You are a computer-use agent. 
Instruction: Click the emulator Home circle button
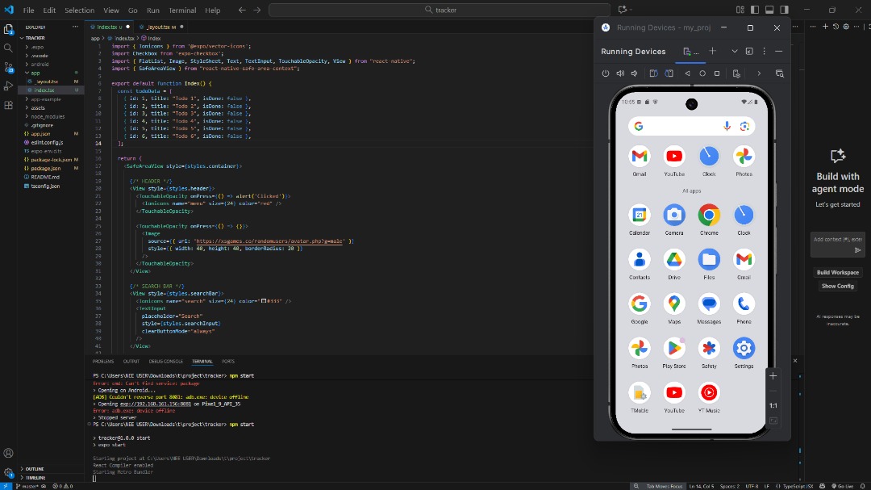coord(702,73)
